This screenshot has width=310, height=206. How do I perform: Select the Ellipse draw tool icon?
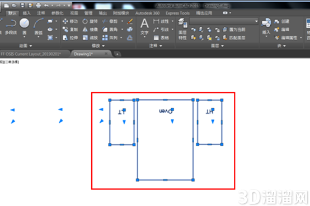point(50,30)
